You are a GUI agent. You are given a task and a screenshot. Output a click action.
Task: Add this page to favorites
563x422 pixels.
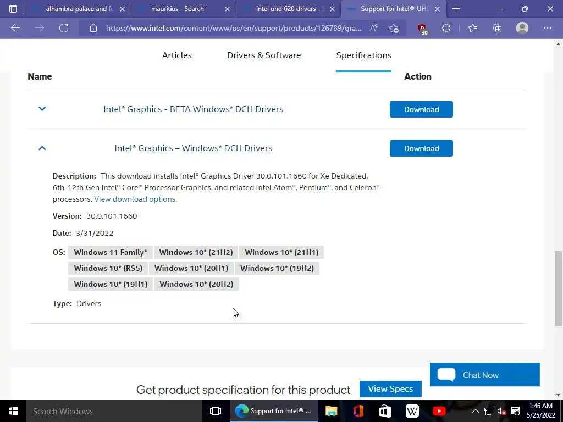point(394,28)
